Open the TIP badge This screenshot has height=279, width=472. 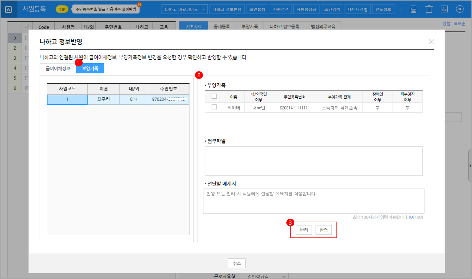click(62, 9)
